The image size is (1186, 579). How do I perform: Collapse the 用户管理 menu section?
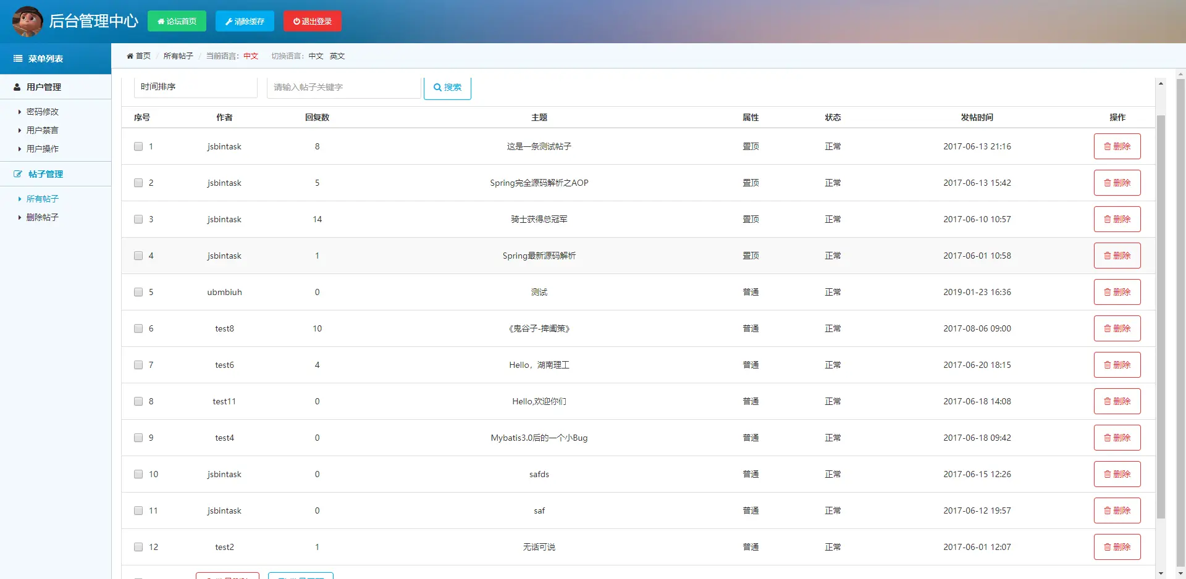(56, 87)
